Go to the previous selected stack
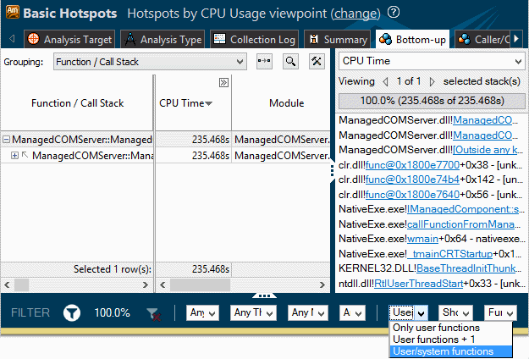This screenshot has width=529, height=359. coord(386,81)
